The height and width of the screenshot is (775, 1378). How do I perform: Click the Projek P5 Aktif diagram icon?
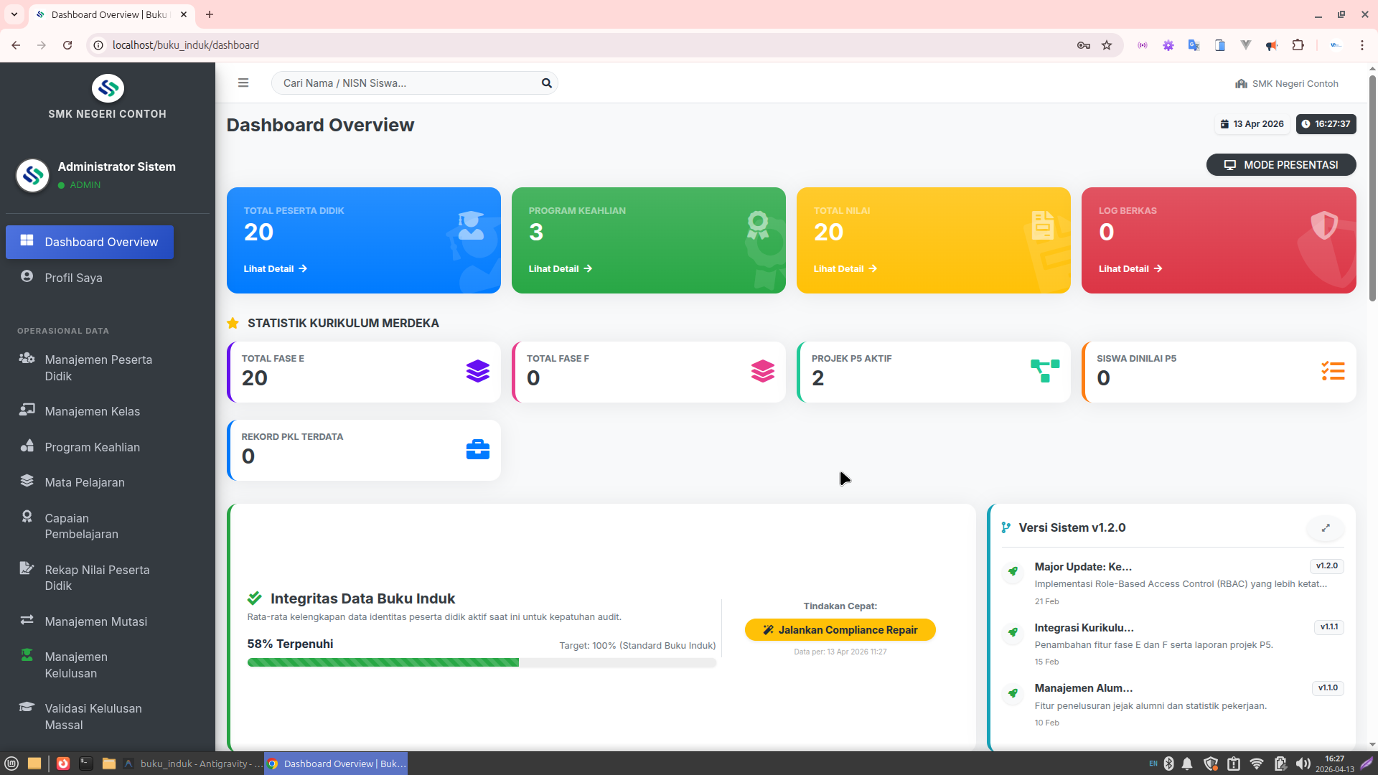[1045, 371]
